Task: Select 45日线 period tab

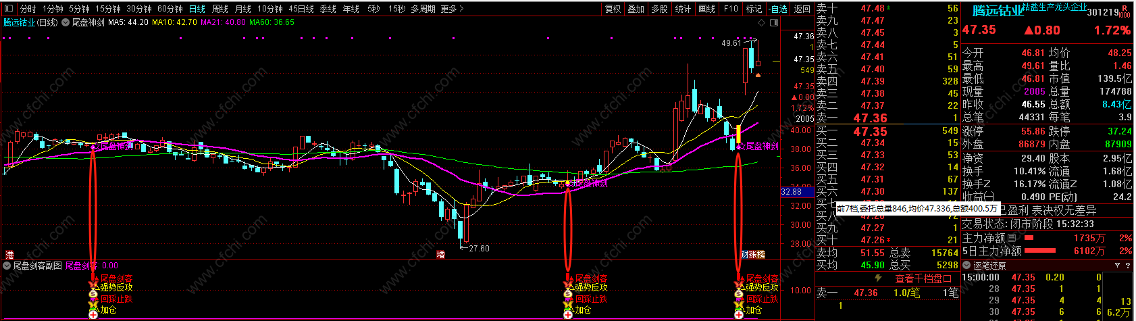Action: (301, 9)
